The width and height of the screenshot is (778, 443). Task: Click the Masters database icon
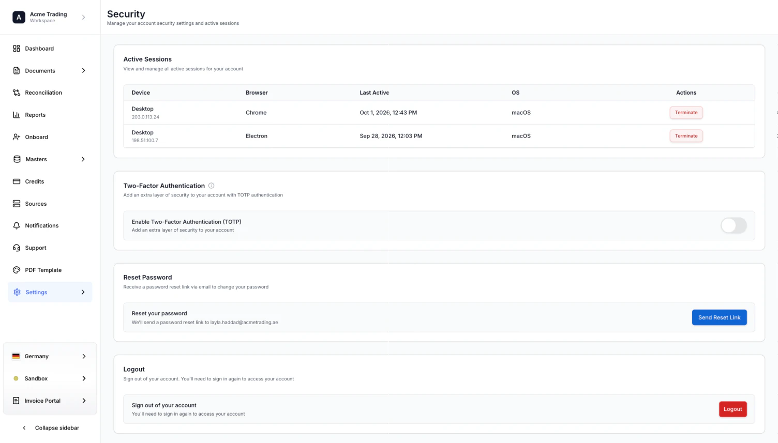17,159
